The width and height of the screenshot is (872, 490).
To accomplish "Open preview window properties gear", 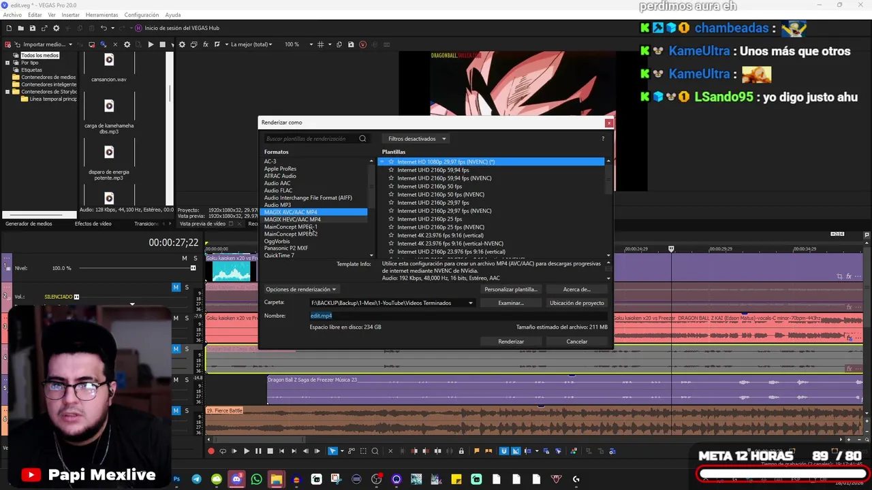I will (182, 44).
